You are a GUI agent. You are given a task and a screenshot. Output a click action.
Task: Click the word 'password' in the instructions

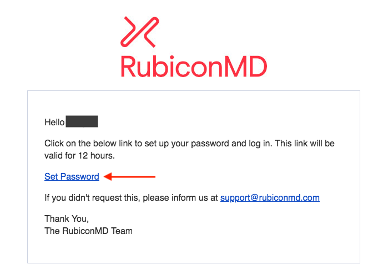pyautogui.click(x=210, y=144)
